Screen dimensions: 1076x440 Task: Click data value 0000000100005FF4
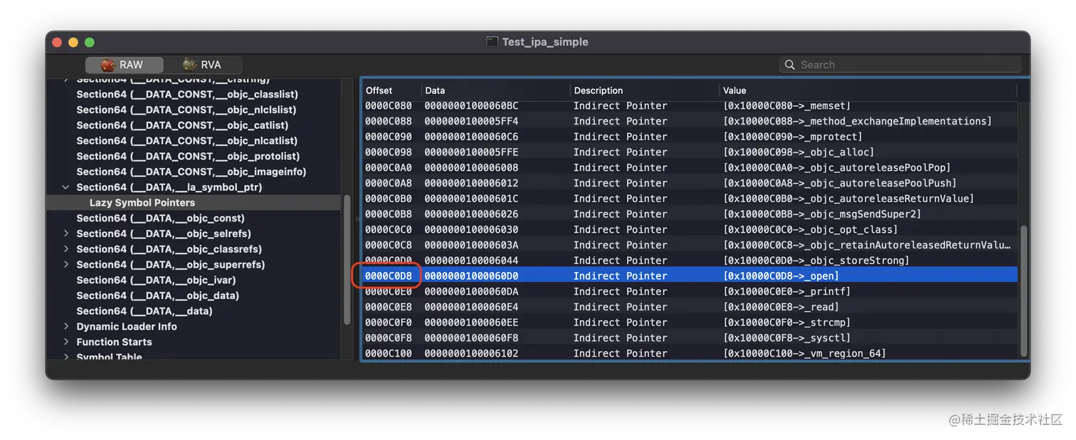(471, 121)
